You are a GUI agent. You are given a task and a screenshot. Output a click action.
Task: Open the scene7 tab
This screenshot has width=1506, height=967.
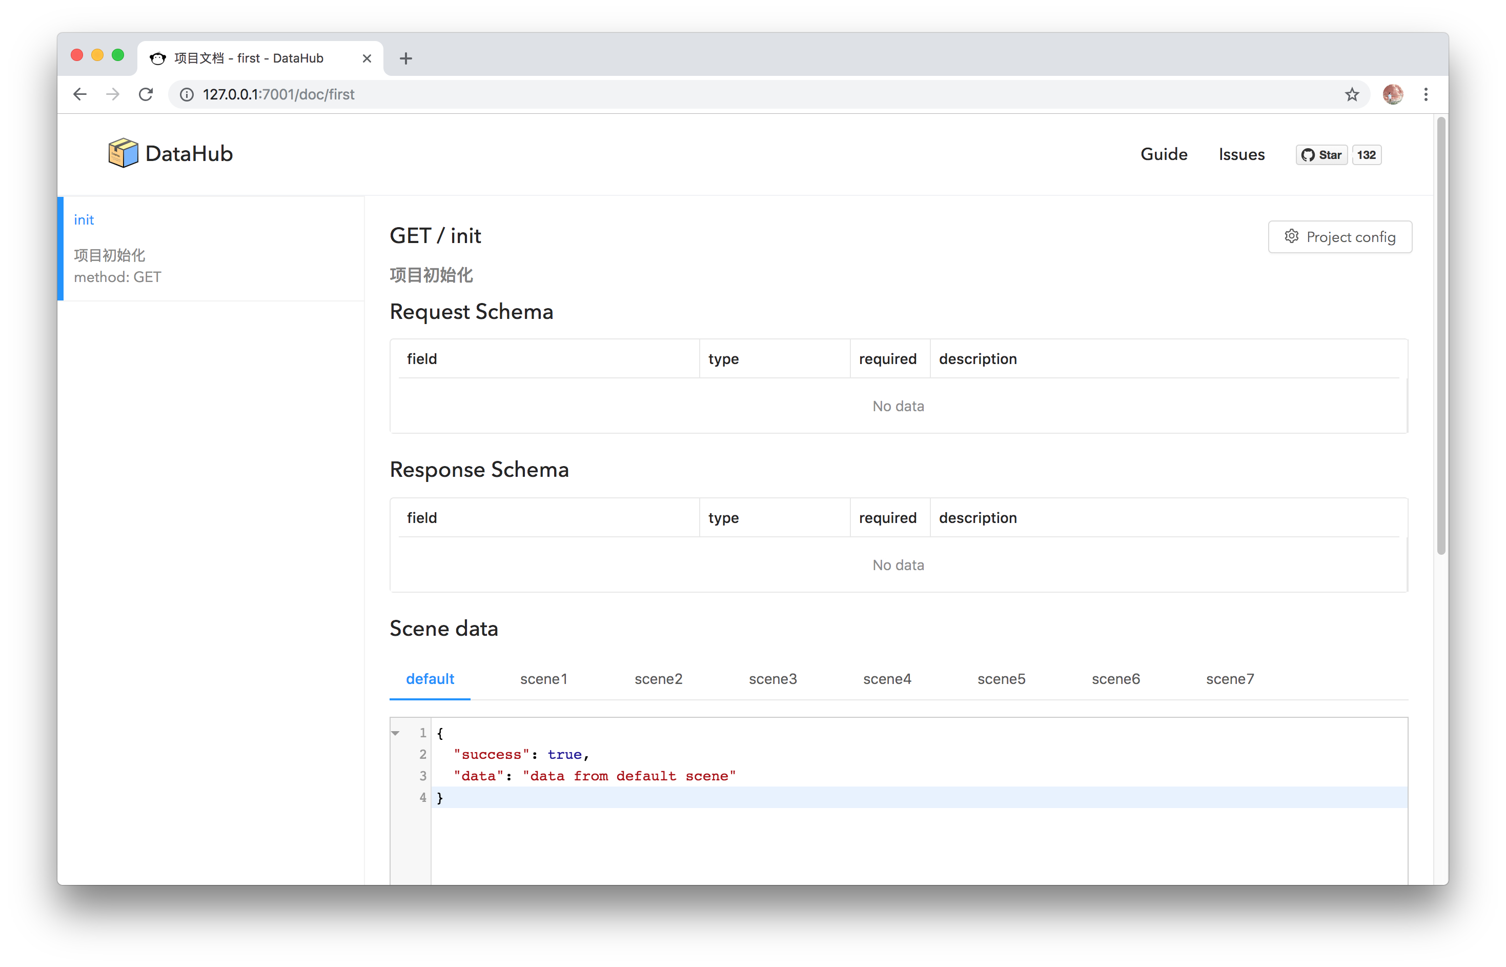click(1229, 679)
